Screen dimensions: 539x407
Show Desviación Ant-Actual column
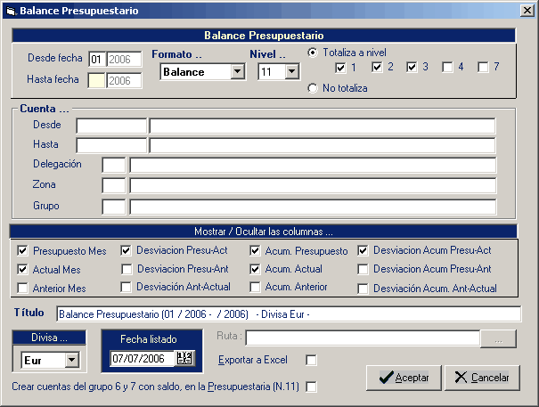click(x=126, y=287)
